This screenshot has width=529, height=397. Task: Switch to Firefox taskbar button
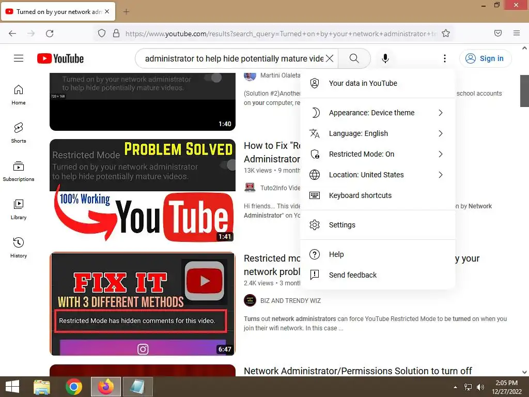[x=105, y=387]
